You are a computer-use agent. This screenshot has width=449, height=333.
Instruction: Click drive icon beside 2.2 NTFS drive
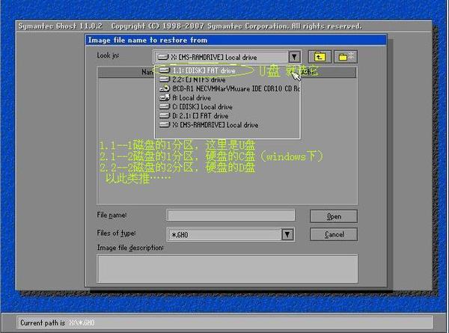165,79
